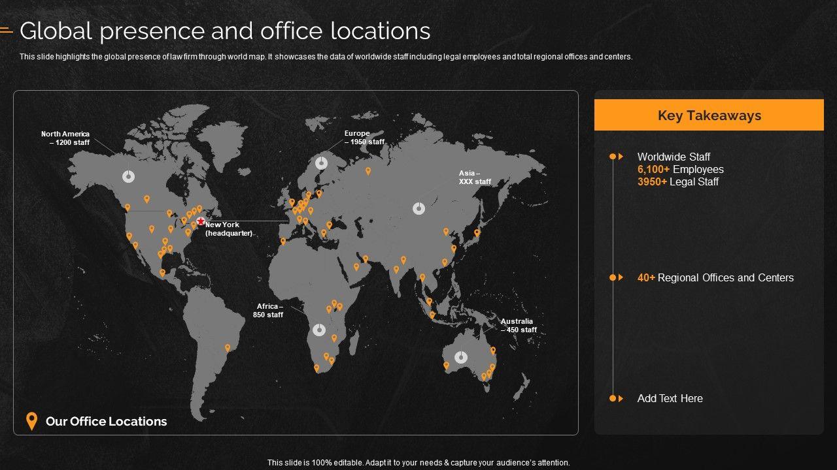
Task: Select the lone office pin in South America
Action: [228, 348]
